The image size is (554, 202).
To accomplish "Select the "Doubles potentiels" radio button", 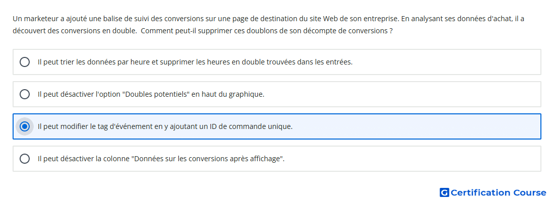I will pyautogui.click(x=25, y=94).
